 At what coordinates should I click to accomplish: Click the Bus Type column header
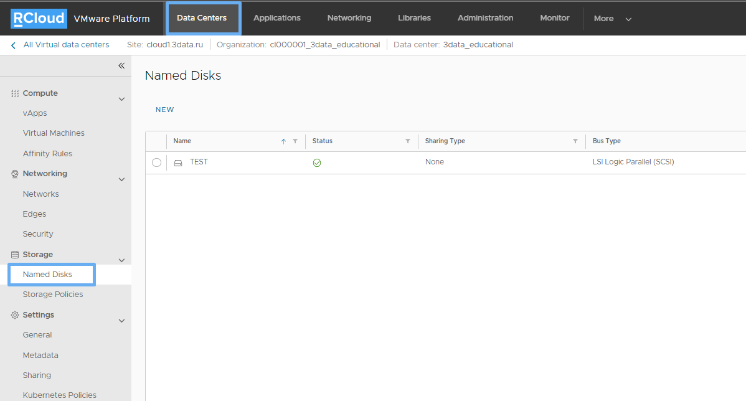point(607,141)
